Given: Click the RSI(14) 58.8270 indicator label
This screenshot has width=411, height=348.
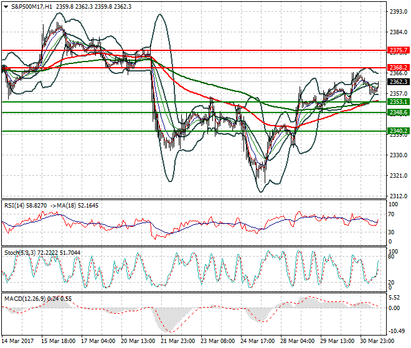Looking at the screenshot, I should [26, 206].
